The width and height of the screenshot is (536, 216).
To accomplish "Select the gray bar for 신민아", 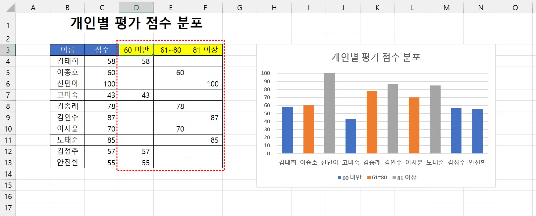I will point(330,113).
